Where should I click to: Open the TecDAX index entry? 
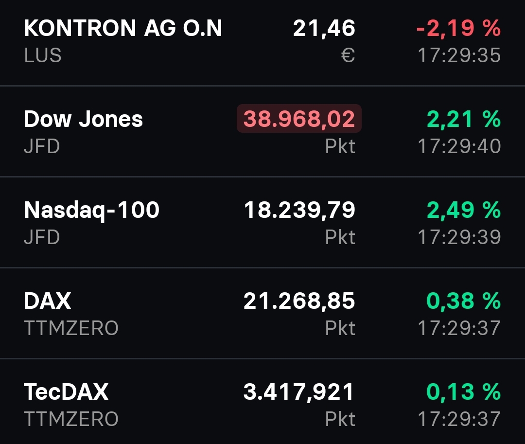coord(67,391)
